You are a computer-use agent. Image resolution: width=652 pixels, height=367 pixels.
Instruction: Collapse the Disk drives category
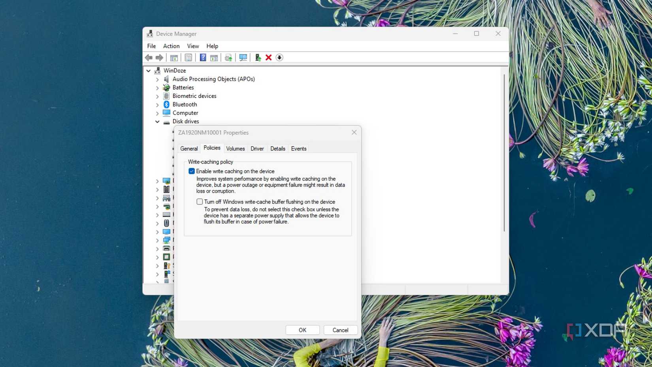pyautogui.click(x=157, y=121)
